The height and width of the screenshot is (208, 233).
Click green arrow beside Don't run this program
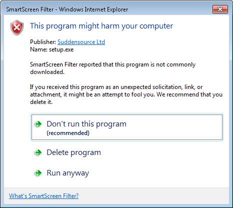tap(38, 124)
